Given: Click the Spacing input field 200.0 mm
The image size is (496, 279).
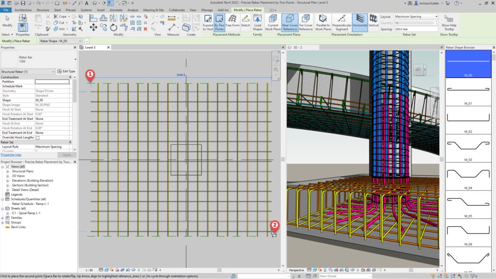Looking at the screenshot, I should (416, 29).
